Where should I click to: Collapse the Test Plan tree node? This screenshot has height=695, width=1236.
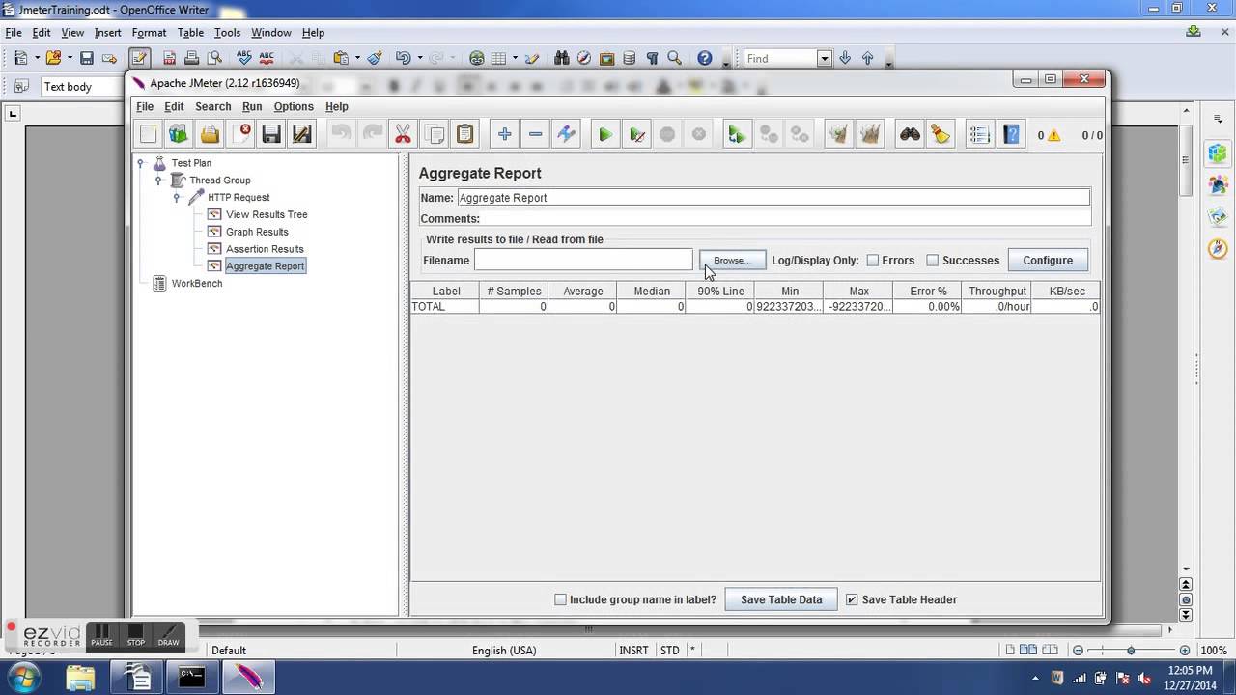click(141, 163)
